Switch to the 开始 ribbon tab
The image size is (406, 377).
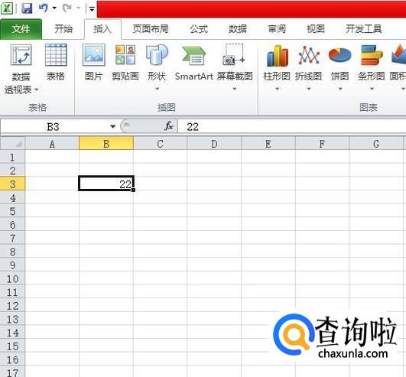tap(63, 29)
